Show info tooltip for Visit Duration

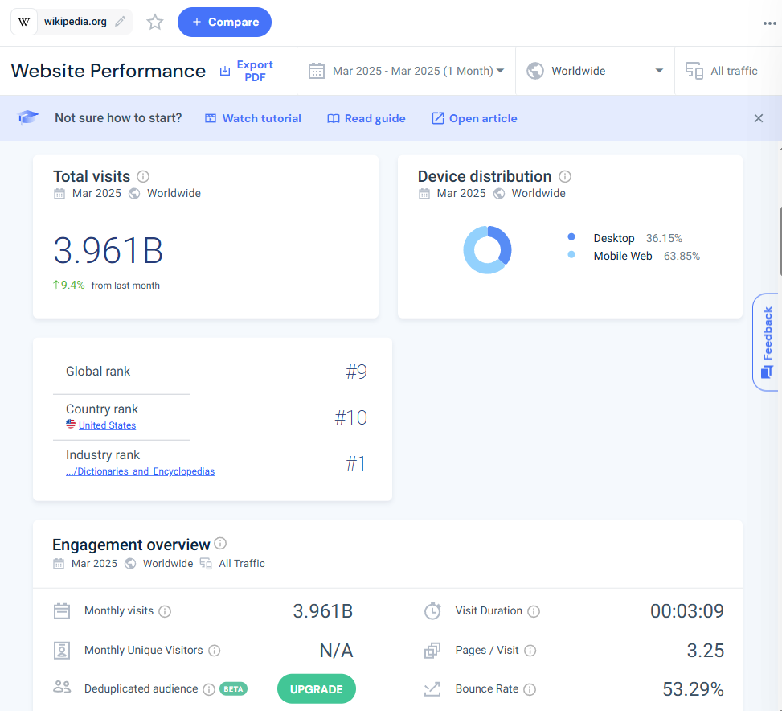click(534, 611)
